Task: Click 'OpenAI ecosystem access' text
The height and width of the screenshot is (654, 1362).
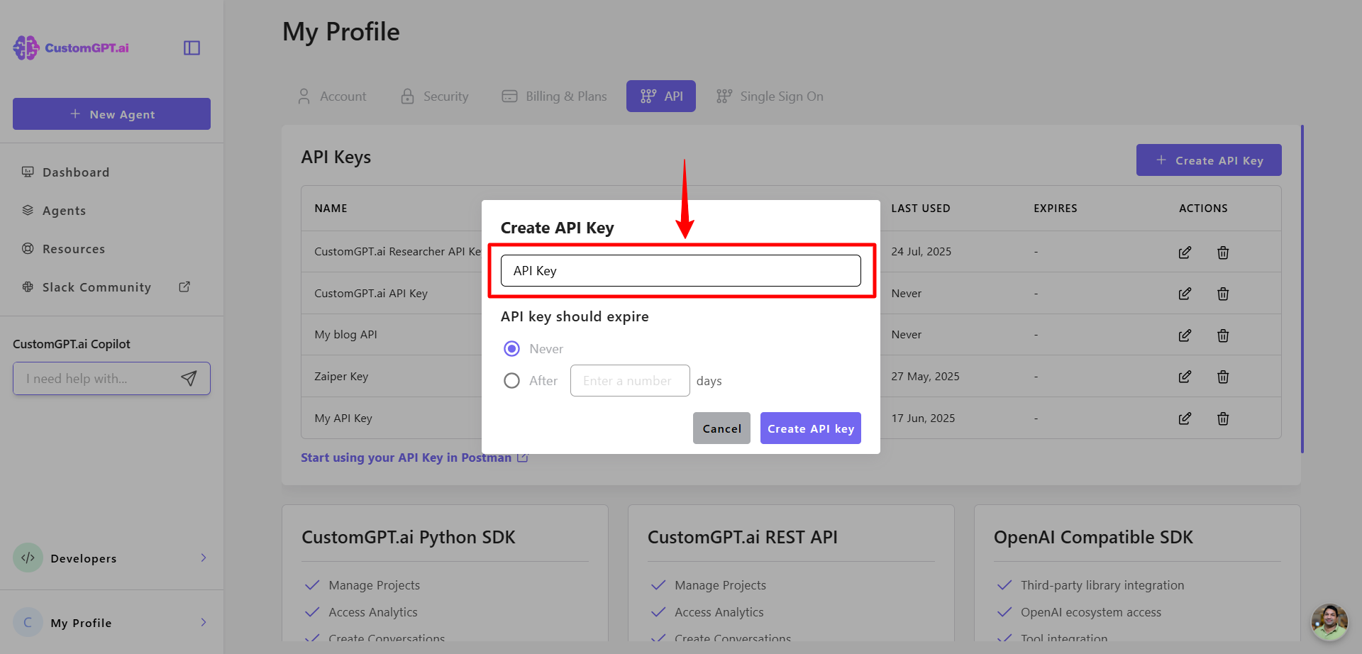Action: [x=1091, y=612]
